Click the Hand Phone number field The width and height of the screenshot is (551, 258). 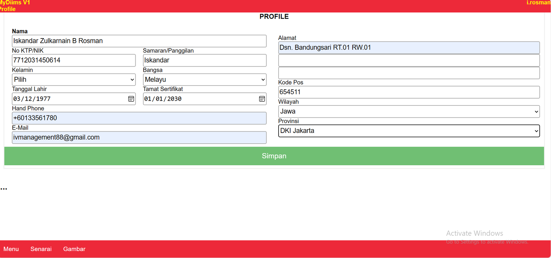[x=139, y=118]
